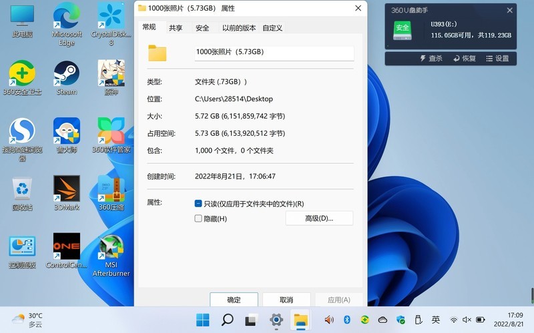Open Settings gear on the taskbar

pyautogui.click(x=276, y=320)
